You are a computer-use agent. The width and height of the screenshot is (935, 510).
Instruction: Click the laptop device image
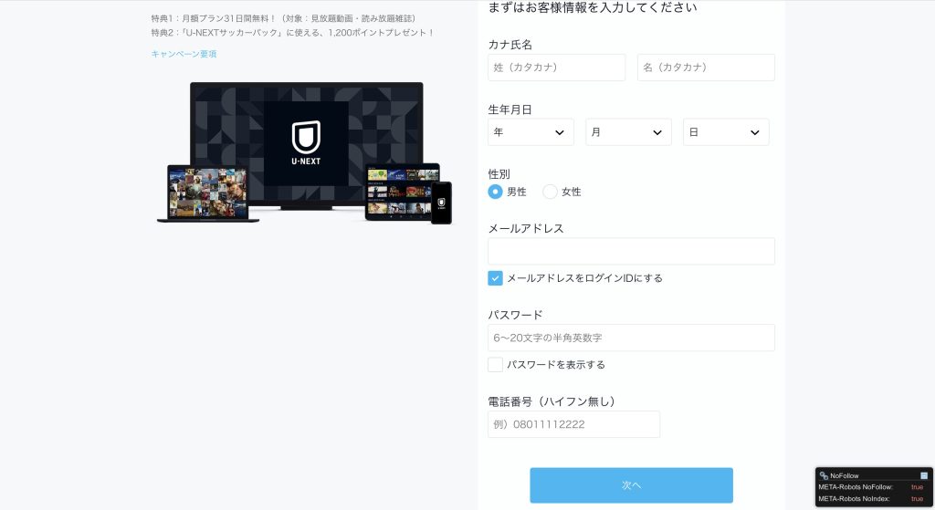(207, 194)
